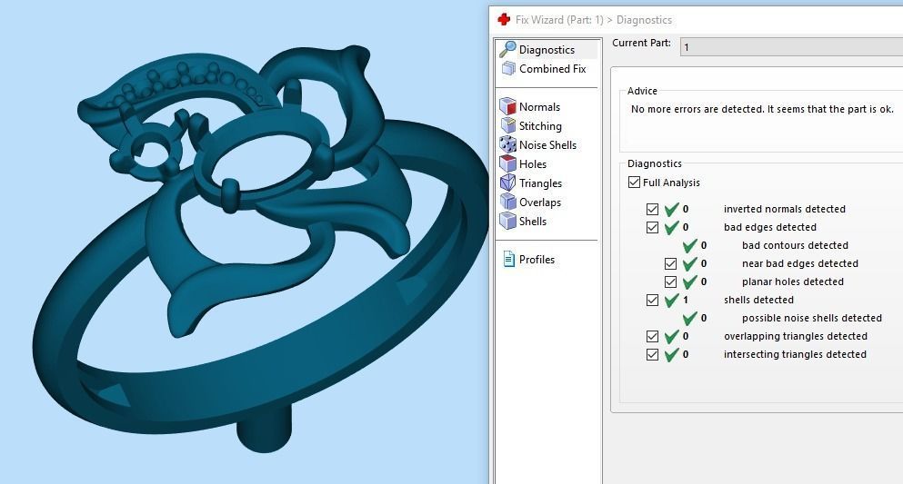Open the Profiles page
Image resolution: width=903 pixels, height=484 pixels.
click(x=537, y=259)
